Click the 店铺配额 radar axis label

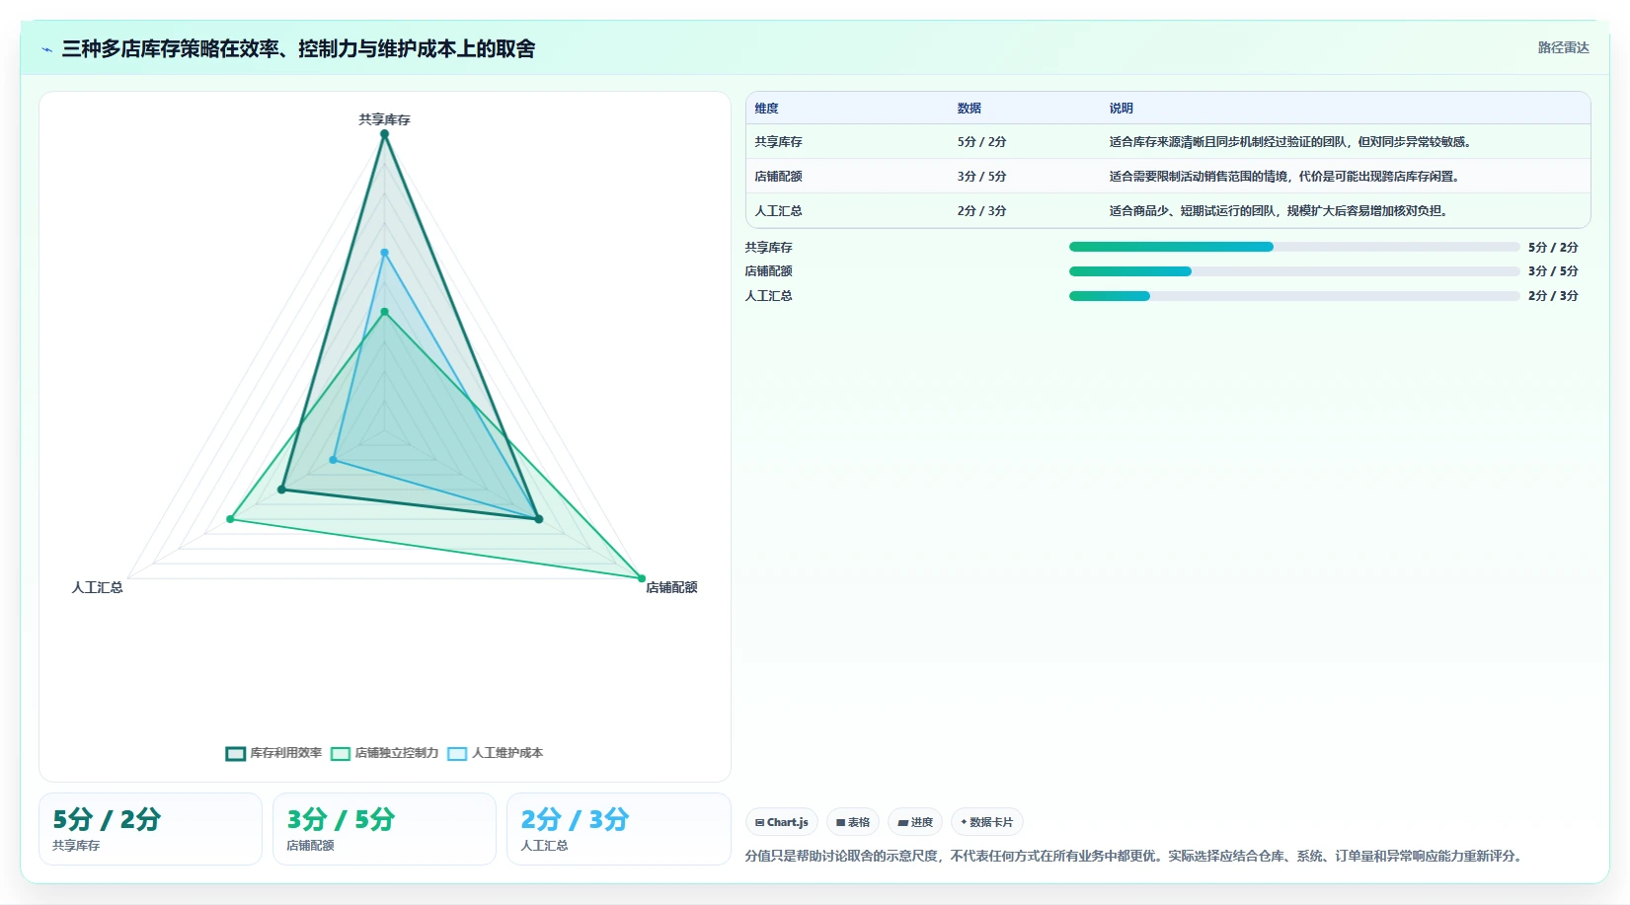click(671, 587)
